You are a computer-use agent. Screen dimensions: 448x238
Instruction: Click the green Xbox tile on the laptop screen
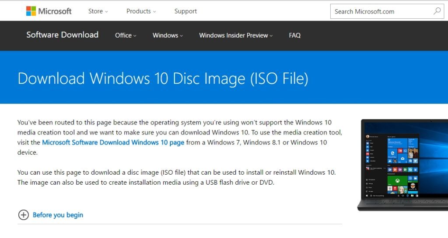coord(397,180)
